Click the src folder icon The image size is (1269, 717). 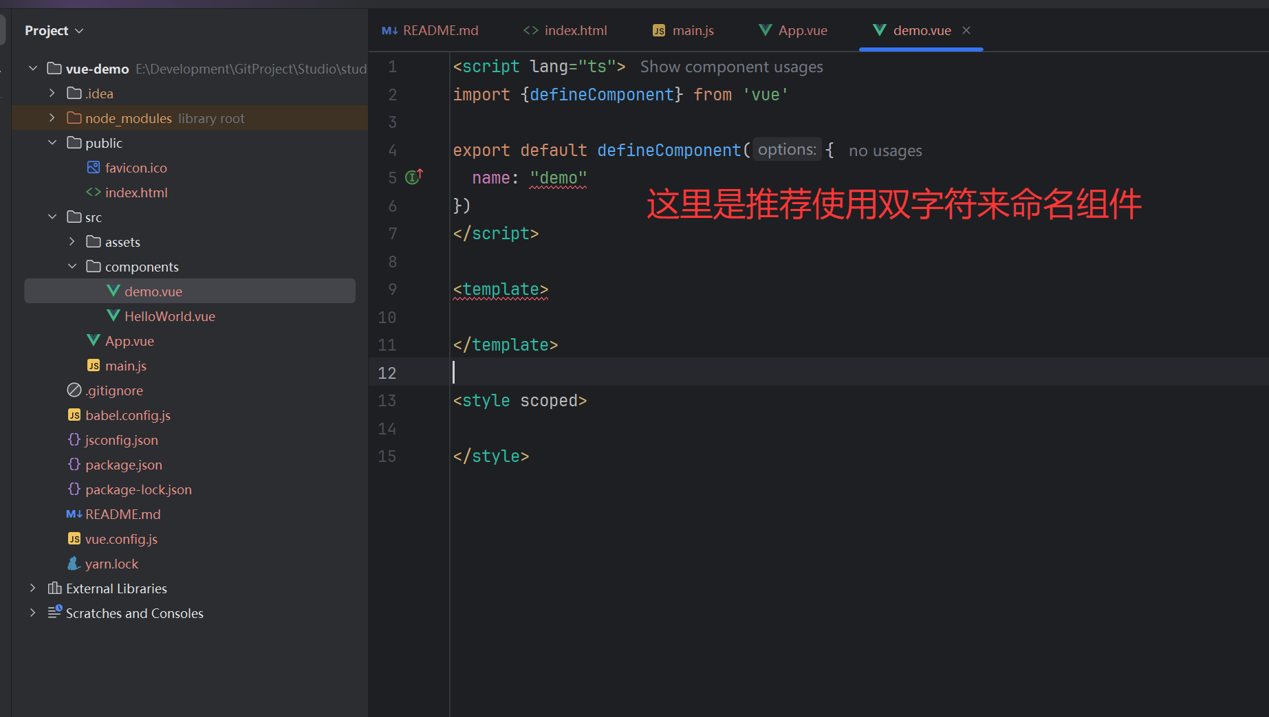coord(74,217)
